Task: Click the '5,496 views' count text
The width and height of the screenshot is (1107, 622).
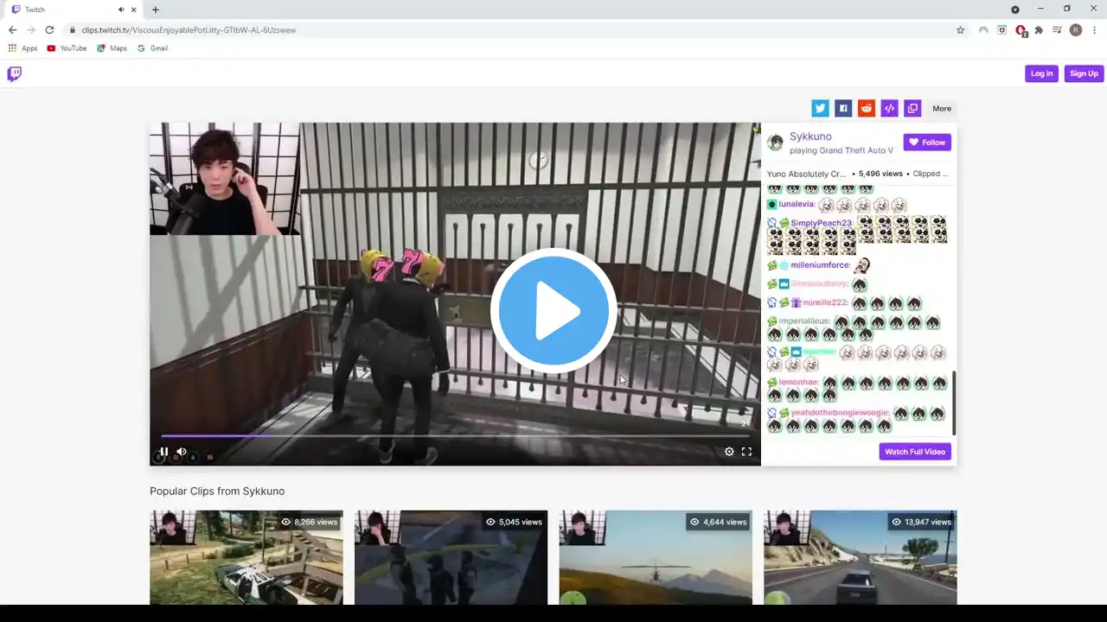Action: (x=880, y=174)
